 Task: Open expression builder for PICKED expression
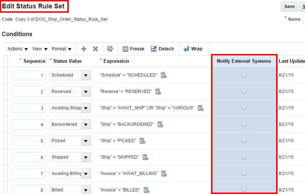coord(143,141)
